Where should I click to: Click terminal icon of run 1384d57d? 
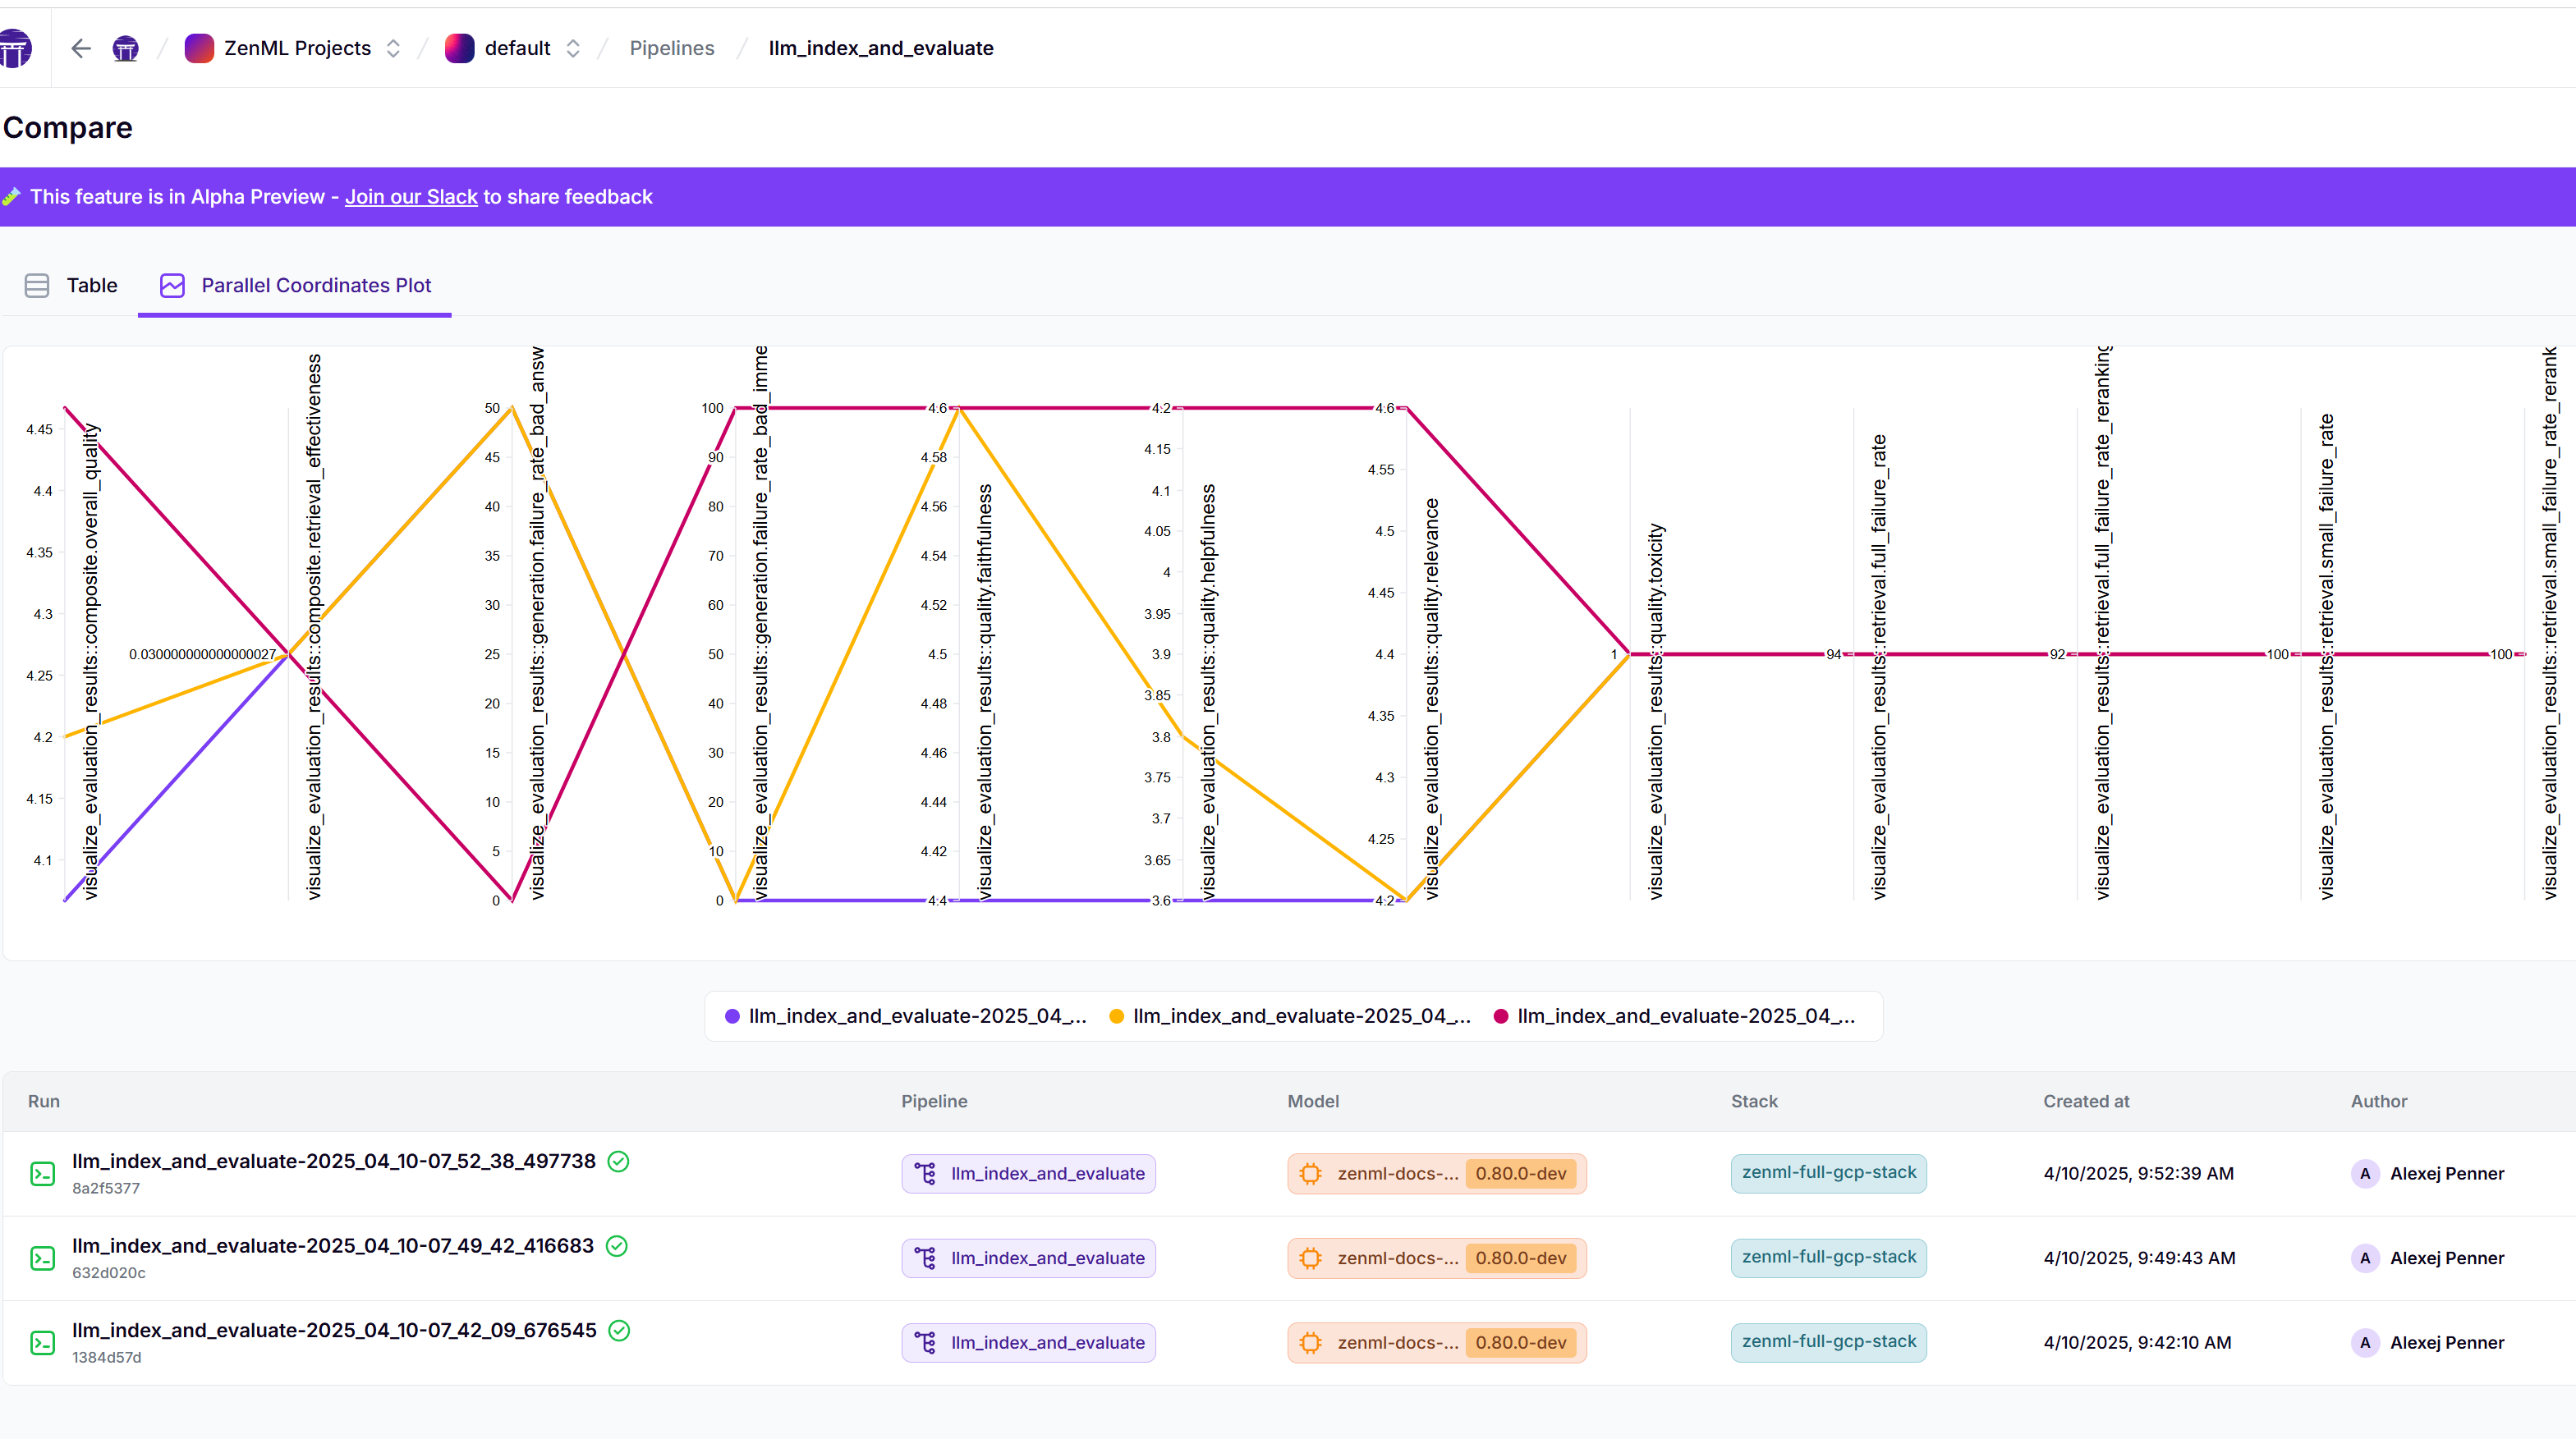pos(42,1342)
